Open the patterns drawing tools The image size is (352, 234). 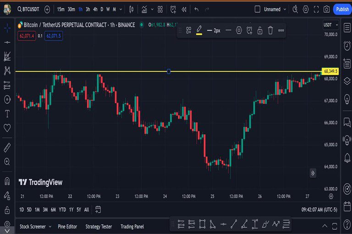(7, 70)
